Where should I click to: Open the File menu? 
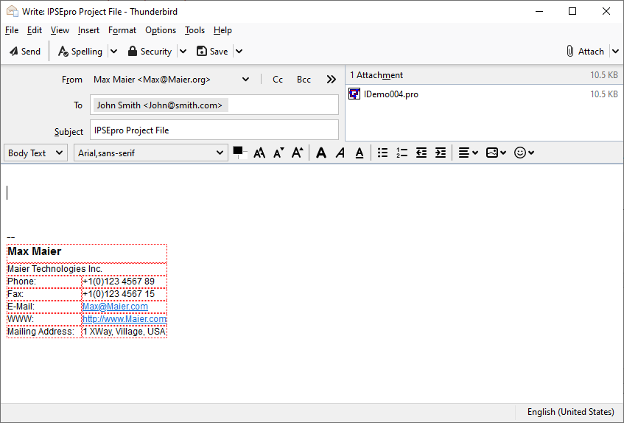[12, 30]
